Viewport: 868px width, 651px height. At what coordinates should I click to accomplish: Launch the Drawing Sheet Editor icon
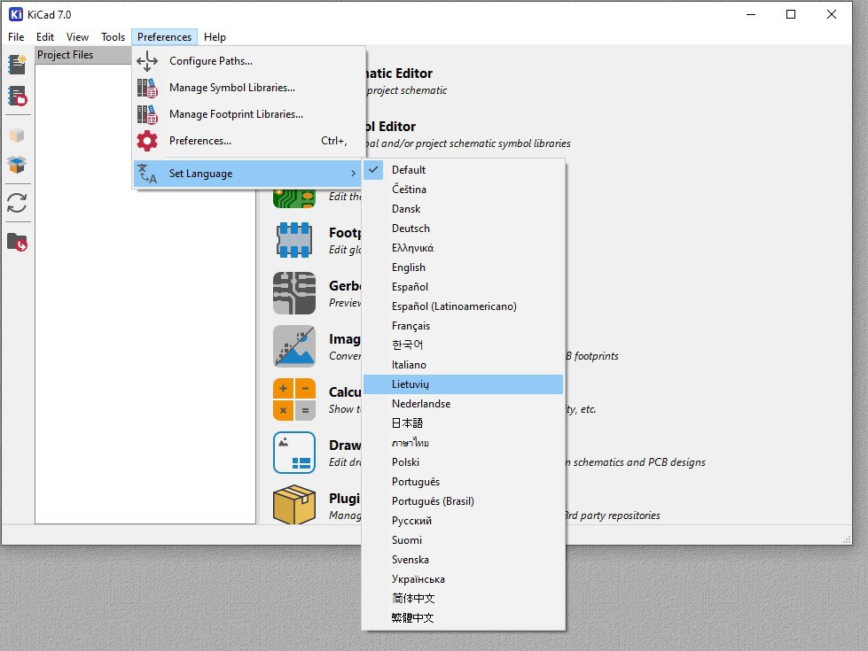click(294, 453)
